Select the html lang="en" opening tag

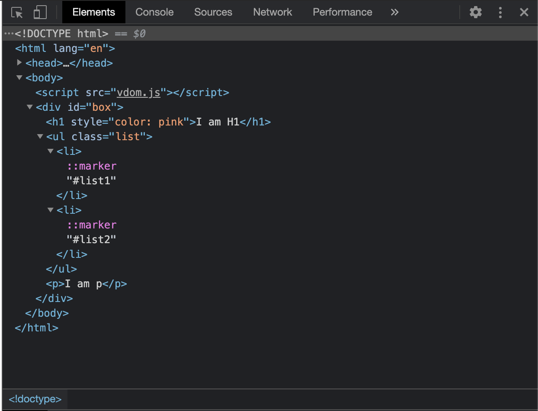pos(65,48)
